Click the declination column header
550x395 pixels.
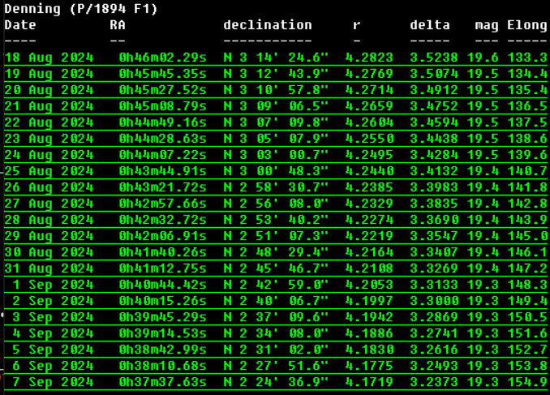267,25
